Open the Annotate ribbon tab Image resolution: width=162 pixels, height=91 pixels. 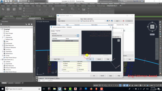[x=14, y=6]
